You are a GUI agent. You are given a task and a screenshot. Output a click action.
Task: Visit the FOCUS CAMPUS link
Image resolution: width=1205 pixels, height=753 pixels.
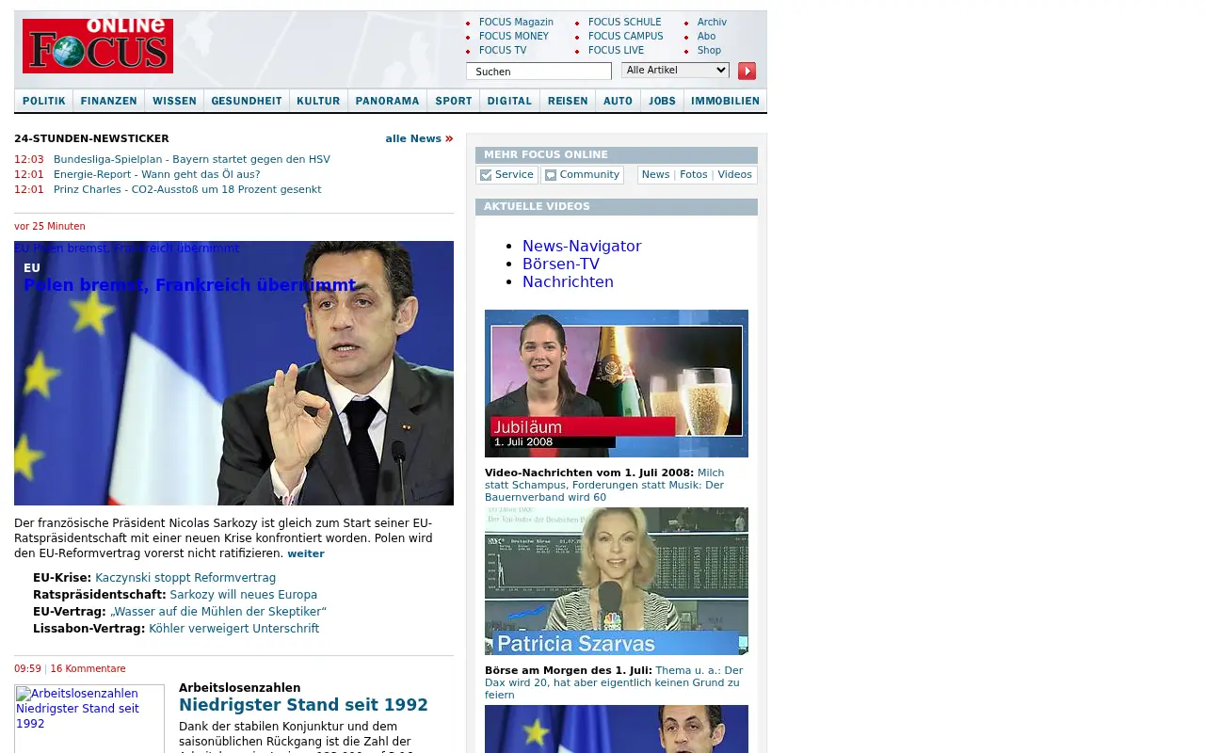click(625, 36)
